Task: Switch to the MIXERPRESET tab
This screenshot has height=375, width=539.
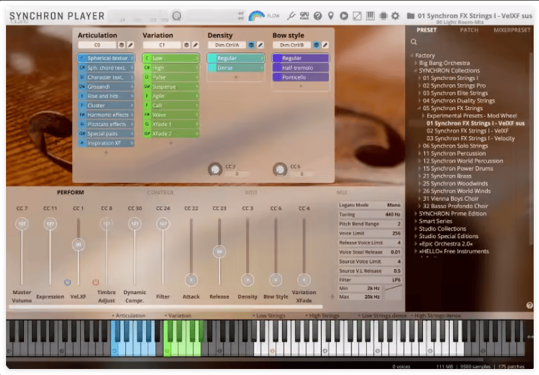Action: click(x=512, y=30)
